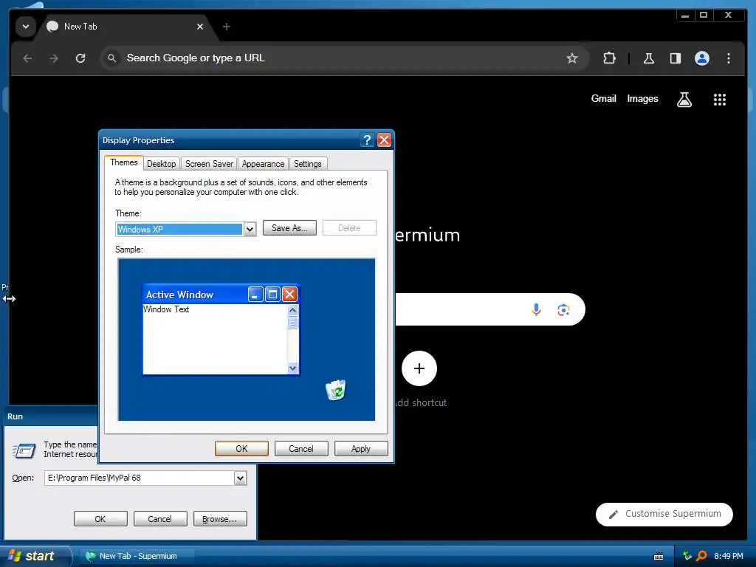Reload the page in Supermium
Screen dimensions: 756x567
[80, 58]
